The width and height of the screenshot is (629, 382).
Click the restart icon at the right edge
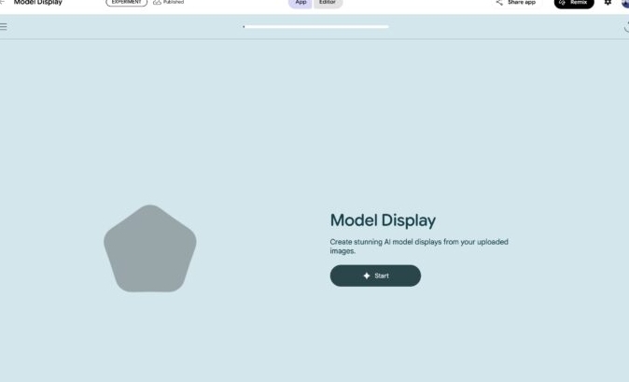tap(625, 27)
